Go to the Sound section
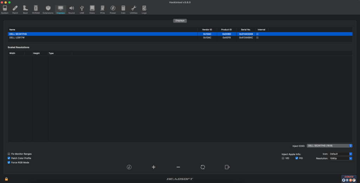The width and height of the screenshot is (360, 183). coord(71,9)
